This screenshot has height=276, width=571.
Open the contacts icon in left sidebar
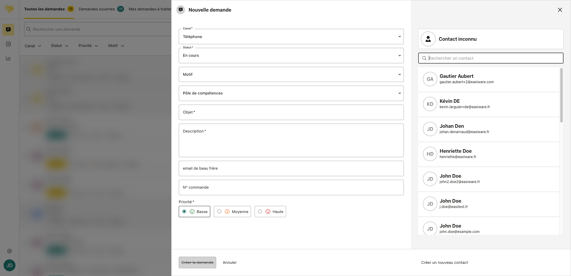(x=8, y=44)
